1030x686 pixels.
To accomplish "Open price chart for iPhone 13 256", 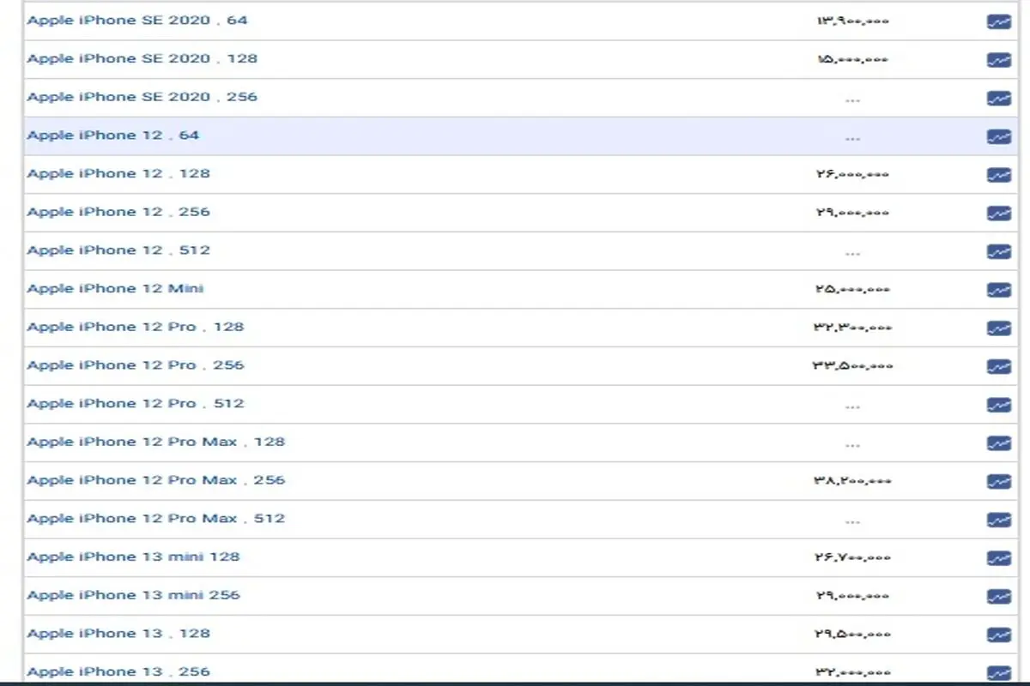I will [x=998, y=673].
